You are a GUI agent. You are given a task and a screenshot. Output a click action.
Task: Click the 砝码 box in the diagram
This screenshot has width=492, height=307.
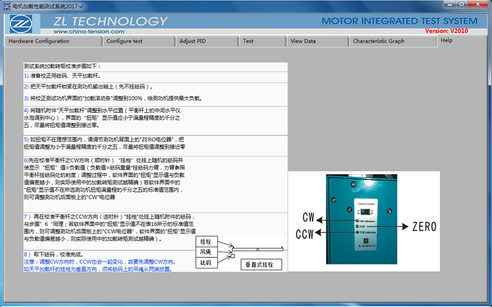click(x=205, y=263)
